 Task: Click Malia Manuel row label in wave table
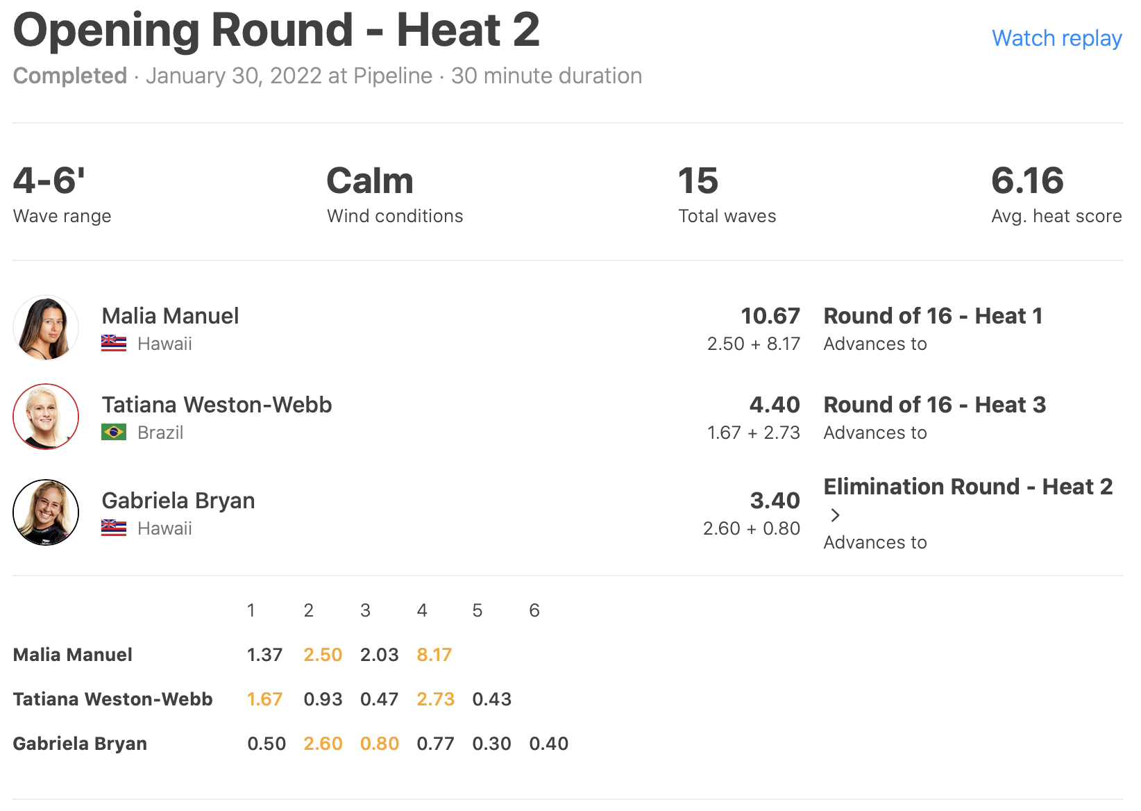click(x=73, y=655)
